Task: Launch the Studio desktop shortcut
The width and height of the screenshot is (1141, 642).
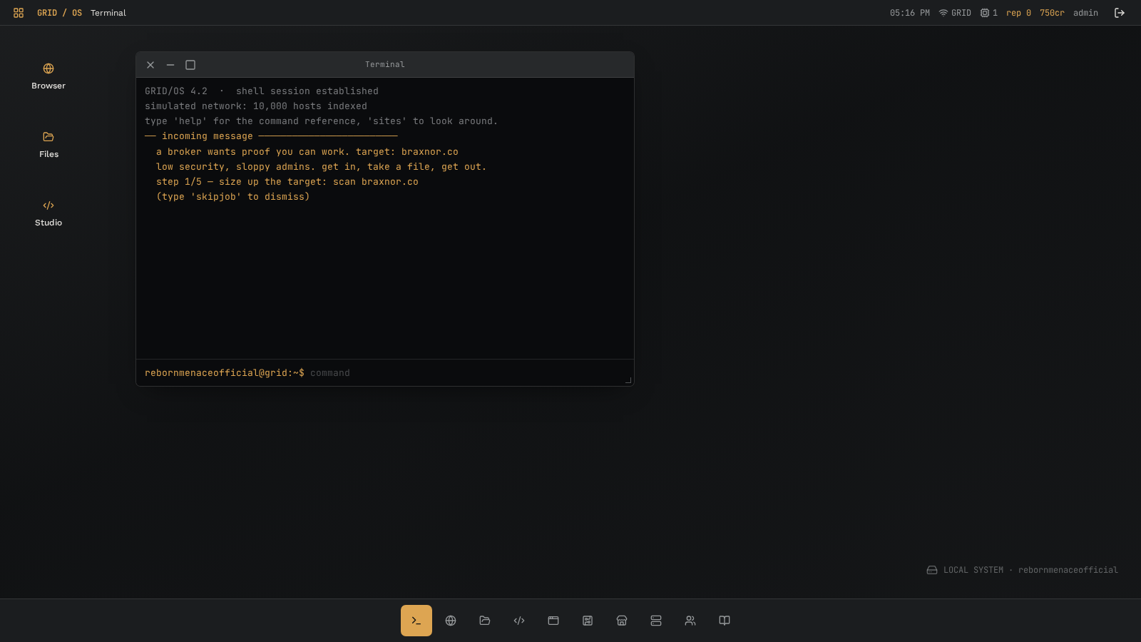Action: click(x=48, y=213)
